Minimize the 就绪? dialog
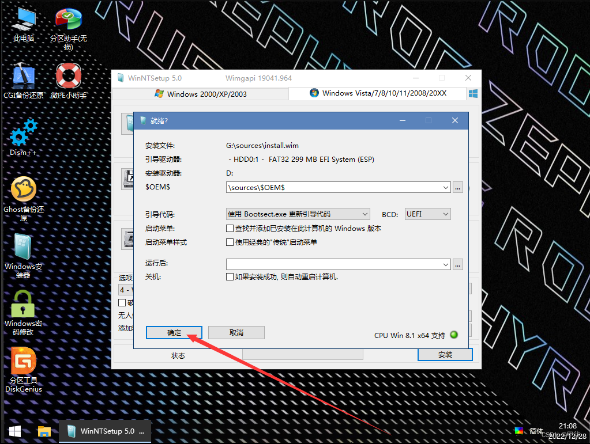The image size is (590, 444). coord(402,120)
